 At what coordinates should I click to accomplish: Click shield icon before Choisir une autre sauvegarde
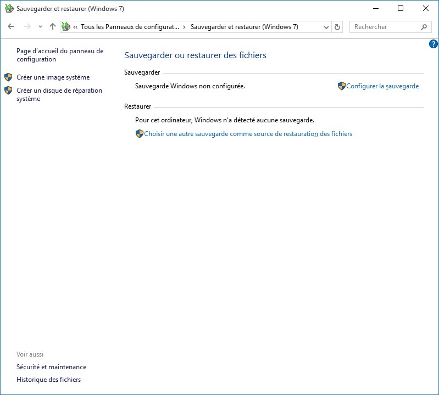(139, 134)
